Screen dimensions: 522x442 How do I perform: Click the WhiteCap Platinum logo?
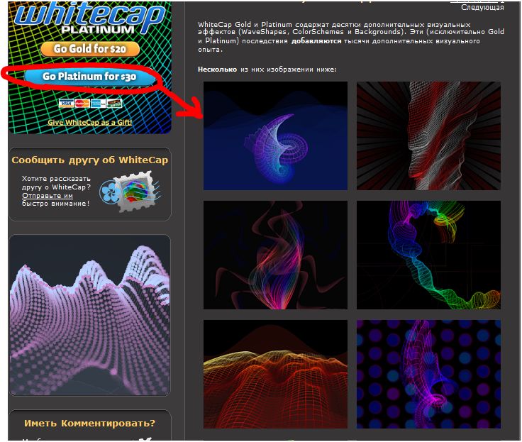point(90,17)
